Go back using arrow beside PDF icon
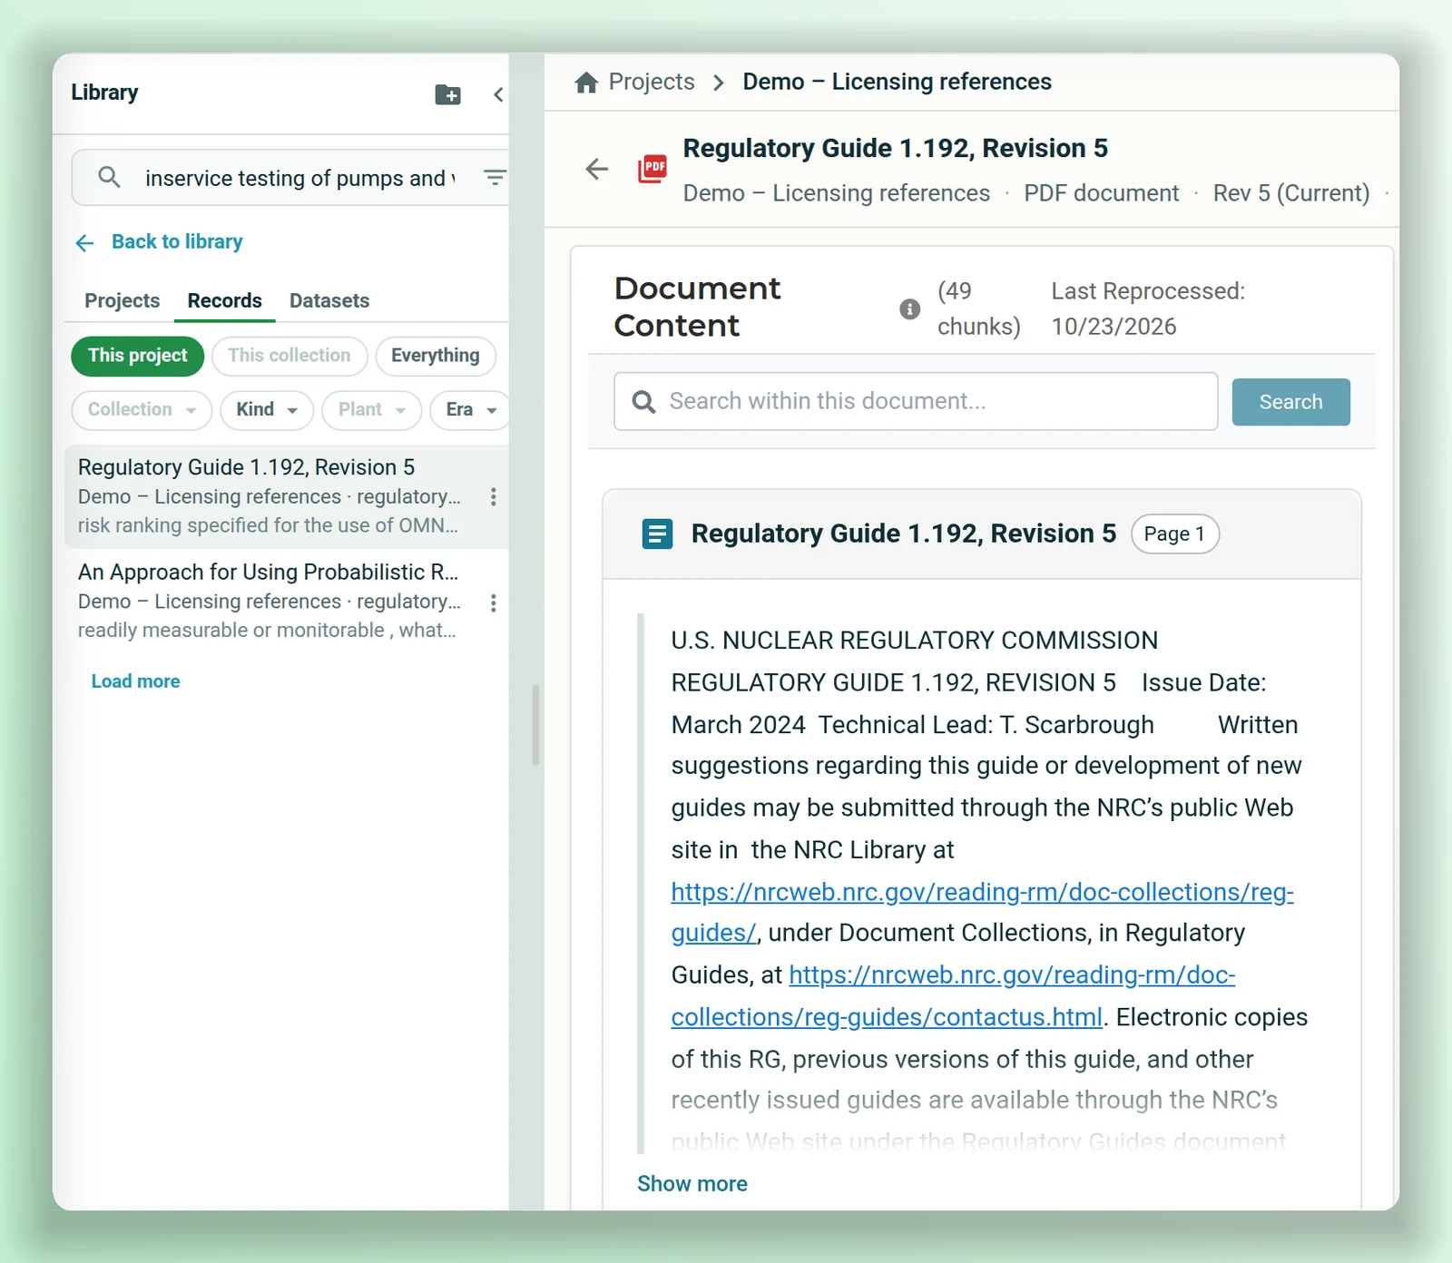 (596, 169)
